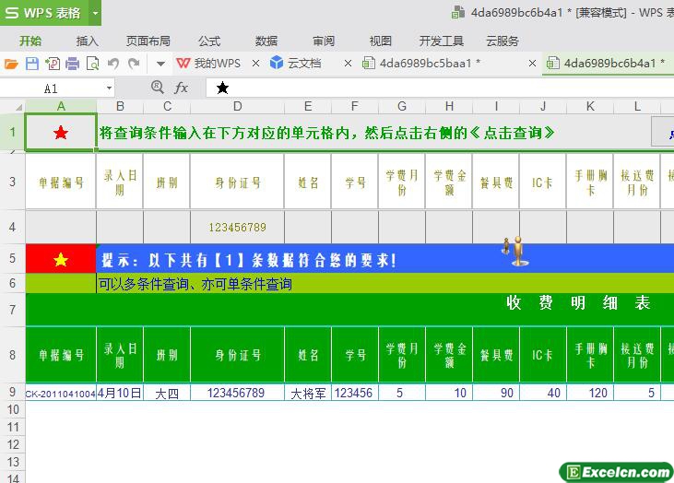Switch to the 4da6989bc5baa1 document tab
This screenshot has height=483, width=674.
pos(421,64)
